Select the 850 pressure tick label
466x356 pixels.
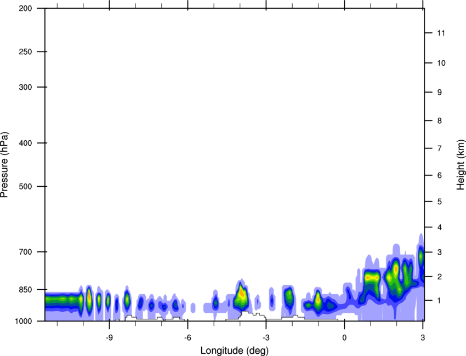(x=25, y=289)
